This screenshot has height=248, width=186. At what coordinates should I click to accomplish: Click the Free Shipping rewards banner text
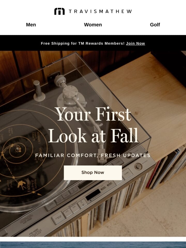point(83,43)
